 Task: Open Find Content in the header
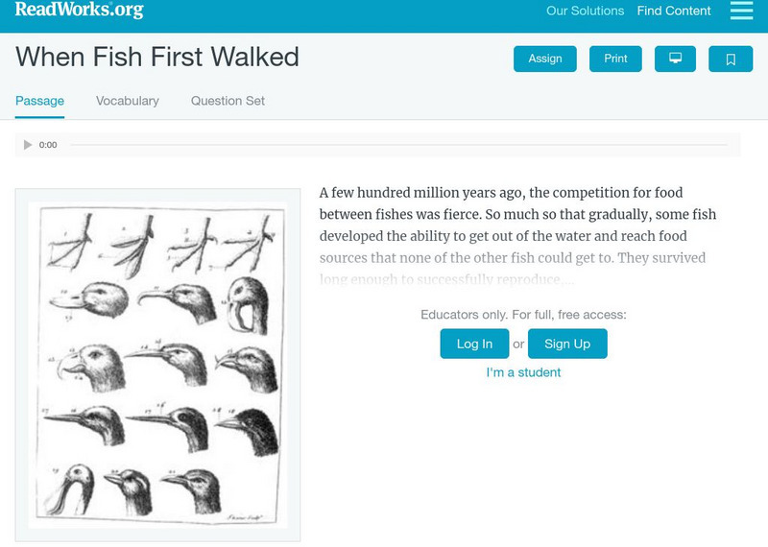[674, 12]
